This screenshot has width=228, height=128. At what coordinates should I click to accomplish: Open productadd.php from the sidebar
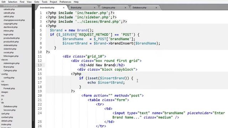click(11, 38)
